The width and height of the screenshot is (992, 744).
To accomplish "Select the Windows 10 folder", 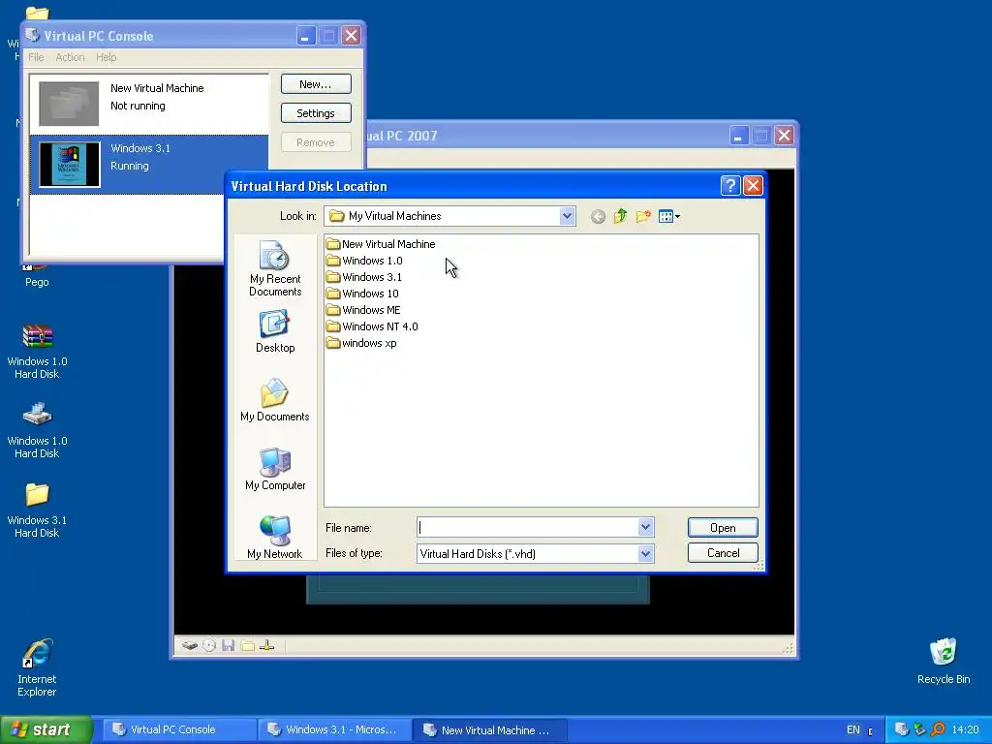I will 362,294.
